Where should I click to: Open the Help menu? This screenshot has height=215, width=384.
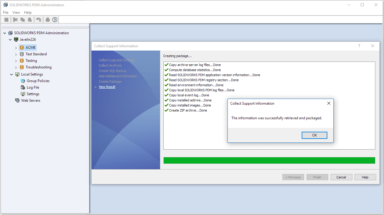tap(28, 12)
